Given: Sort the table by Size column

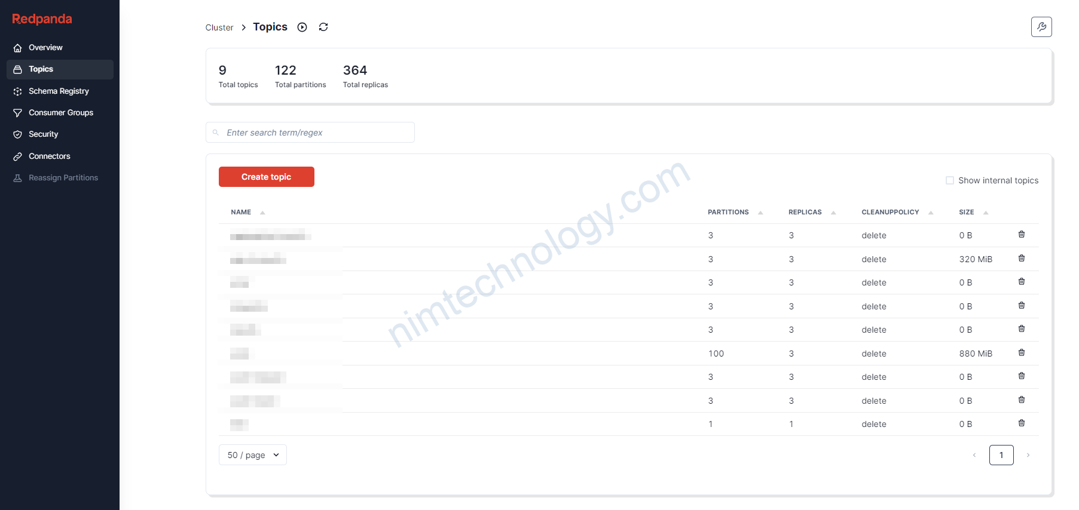Looking at the screenshot, I should click(966, 212).
